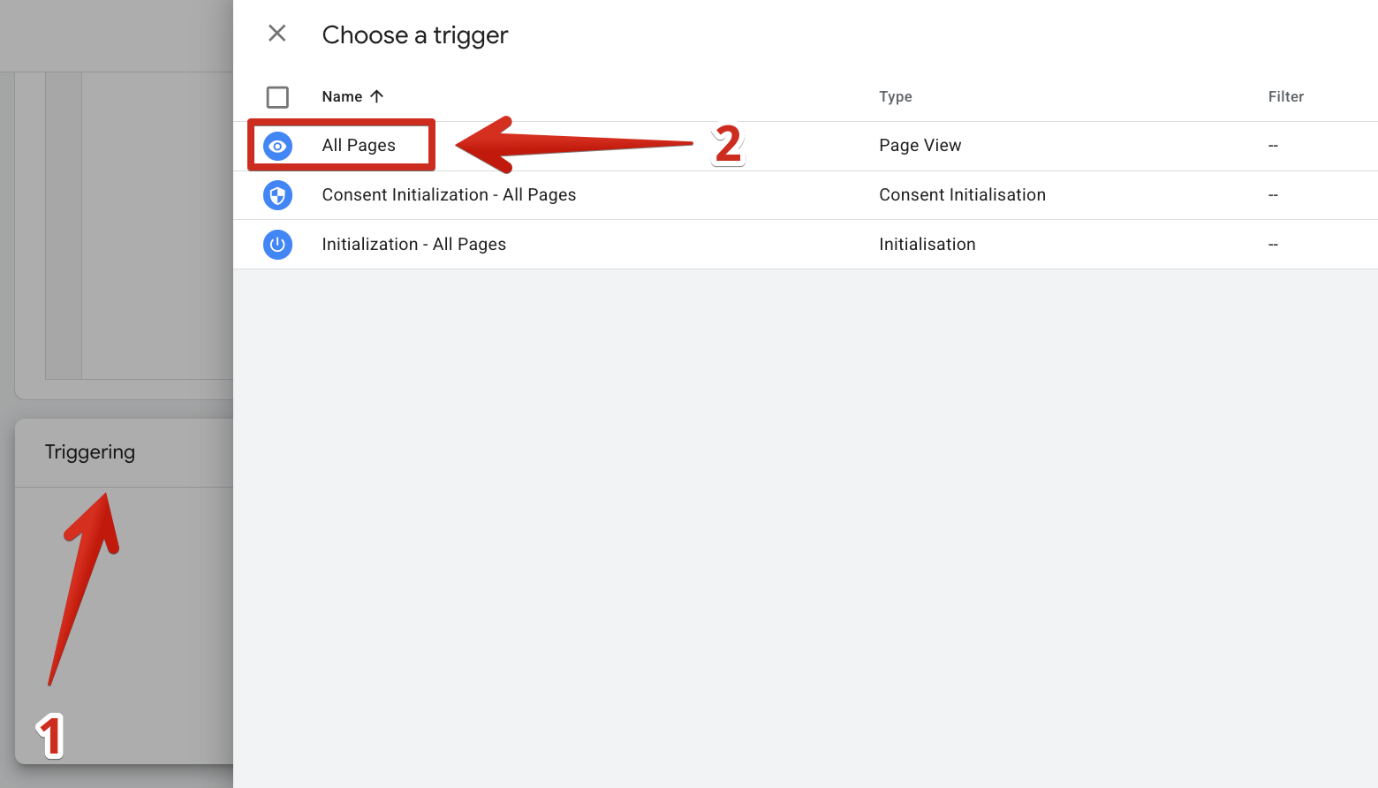Click the Triggering section heading
1378x788 pixels.
pyautogui.click(x=90, y=452)
